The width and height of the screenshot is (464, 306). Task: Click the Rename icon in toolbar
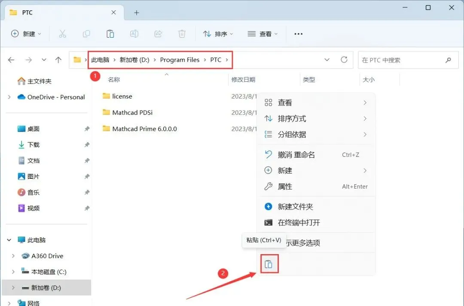point(134,34)
